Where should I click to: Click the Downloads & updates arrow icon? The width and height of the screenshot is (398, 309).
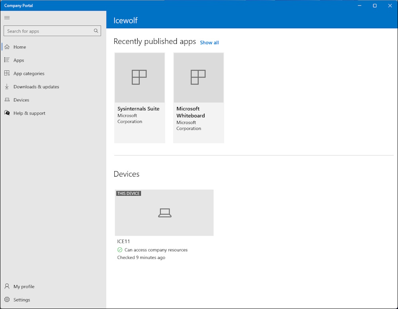click(x=7, y=87)
